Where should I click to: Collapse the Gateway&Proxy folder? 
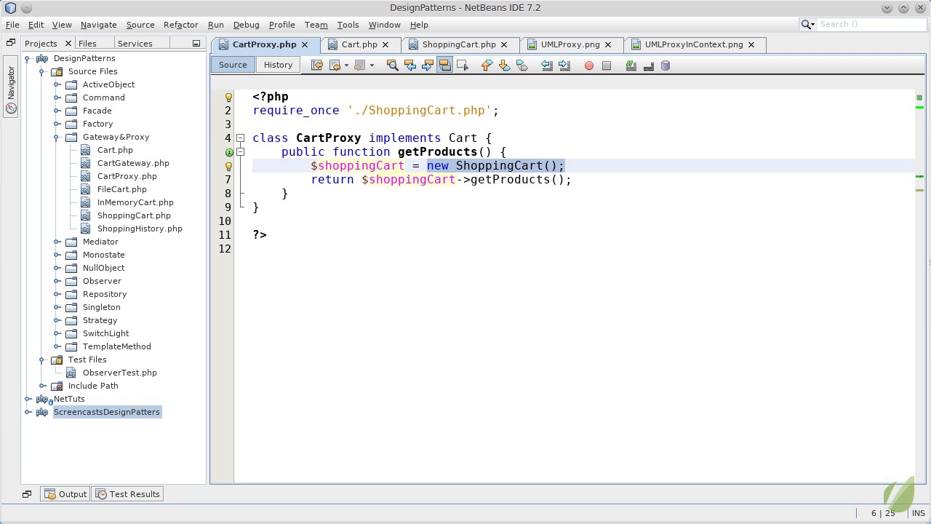[x=57, y=137]
